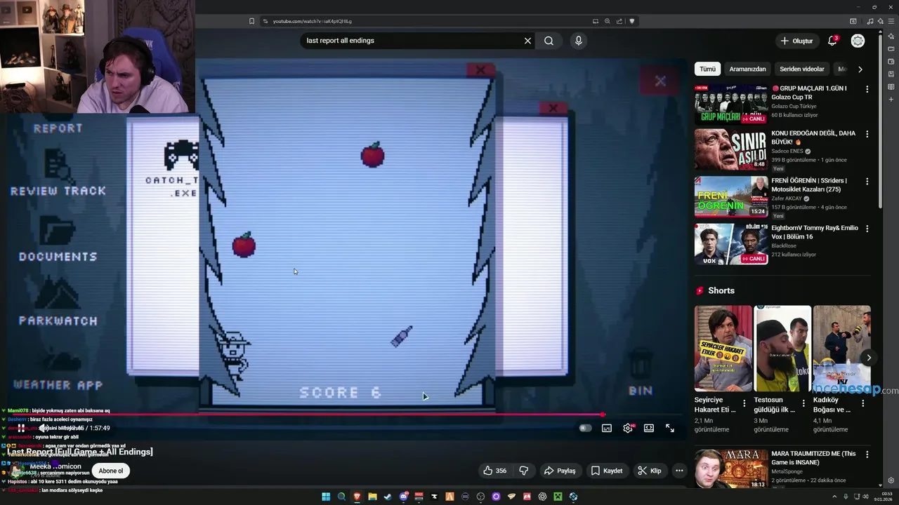The image size is (899, 505).
Task: Select the Tümü filter chip
Action: click(707, 69)
